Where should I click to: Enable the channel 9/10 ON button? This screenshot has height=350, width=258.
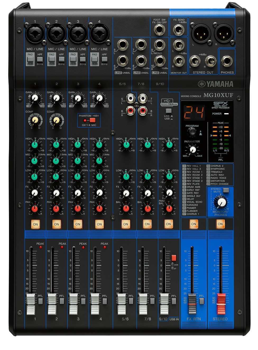point(168,224)
